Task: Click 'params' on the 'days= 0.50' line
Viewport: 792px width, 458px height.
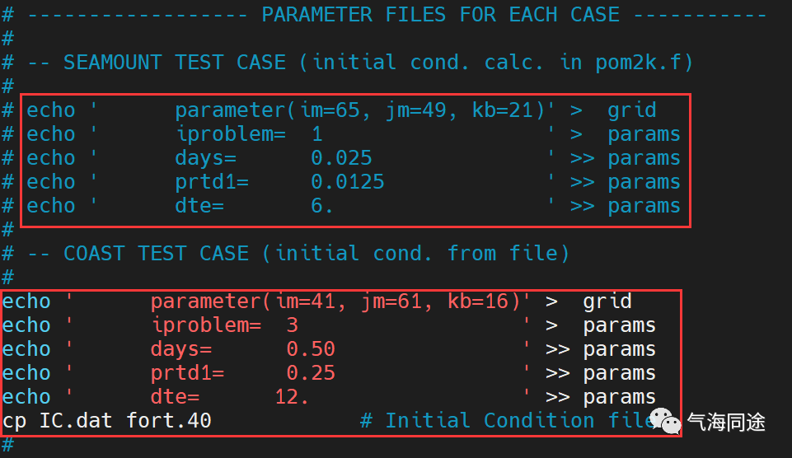Action: (619, 349)
